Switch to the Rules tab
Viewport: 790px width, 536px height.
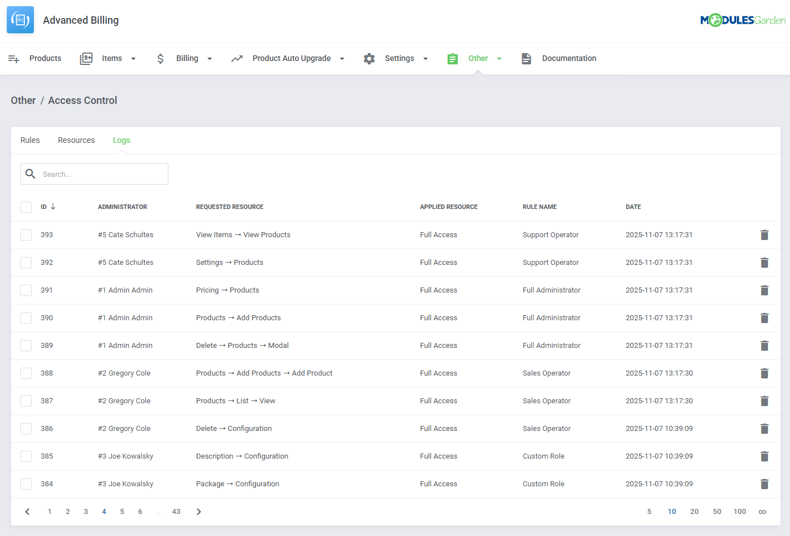click(30, 140)
